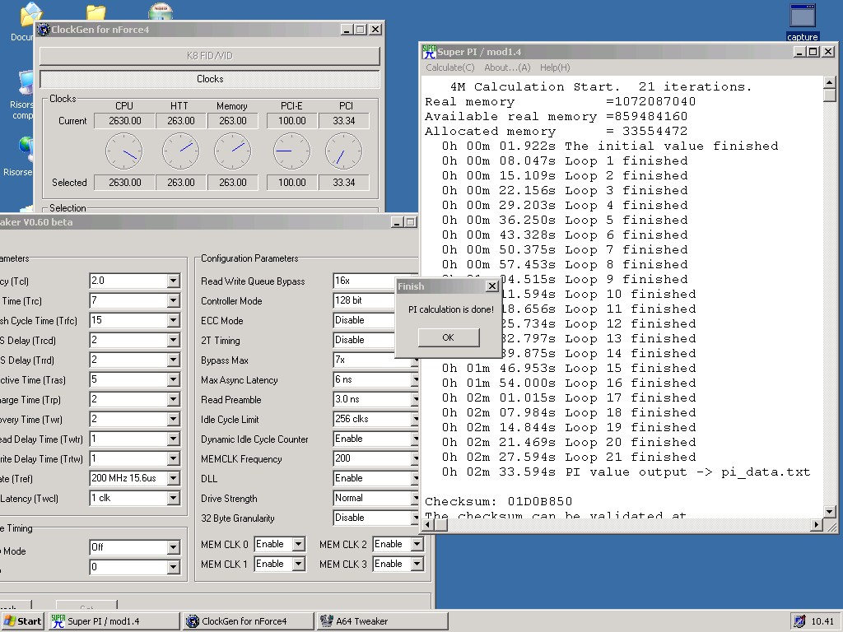Click Super PI vertical scrollbar up arrow
843x632 pixels.
coord(830,82)
